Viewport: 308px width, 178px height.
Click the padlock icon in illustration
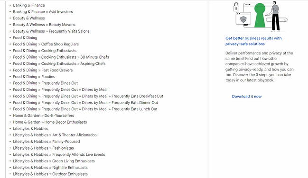pyautogui.click(x=236, y=7)
